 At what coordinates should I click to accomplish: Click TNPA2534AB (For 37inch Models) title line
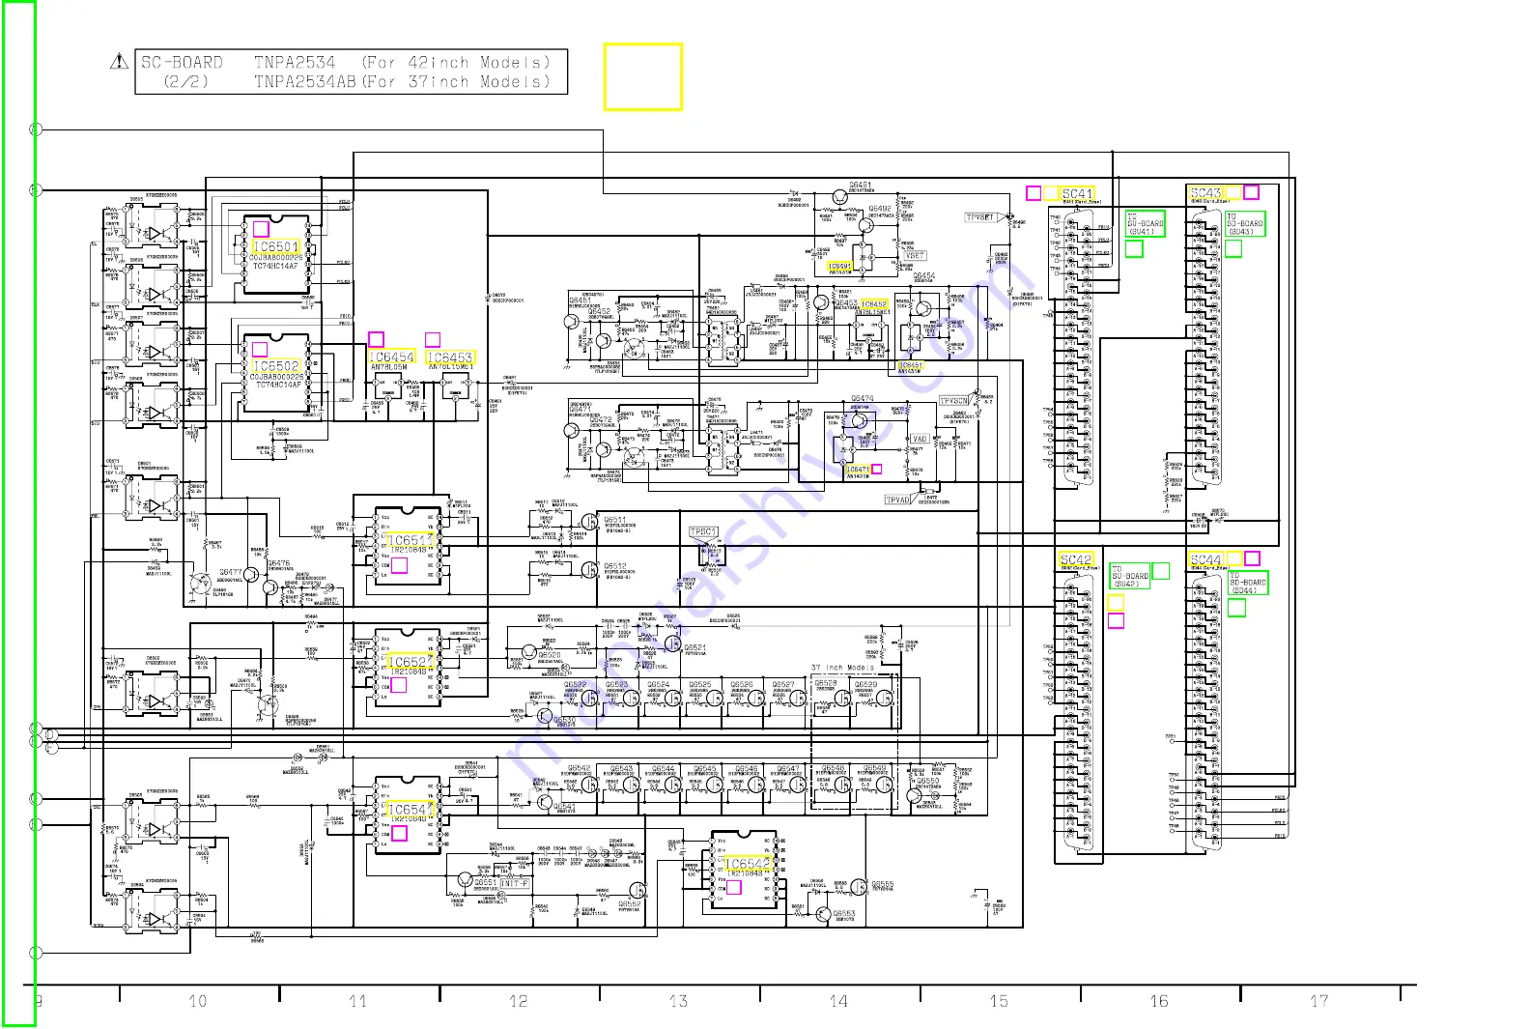tap(402, 82)
